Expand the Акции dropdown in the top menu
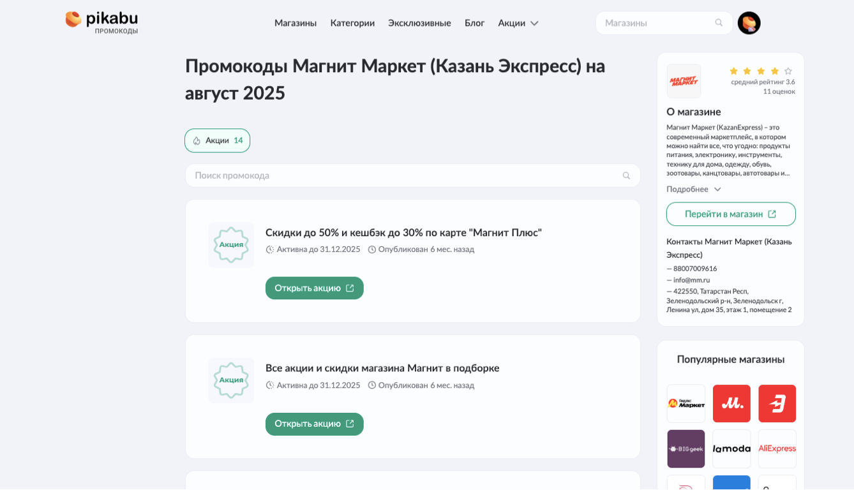 click(x=518, y=23)
